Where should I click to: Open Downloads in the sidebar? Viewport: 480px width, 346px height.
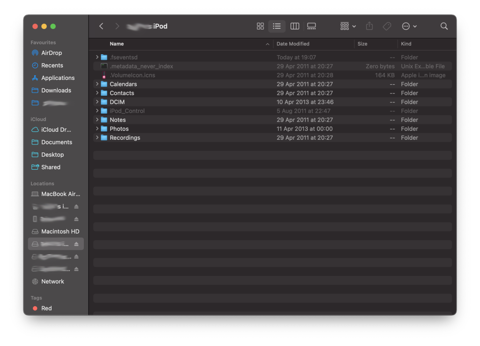pos(56,90)
